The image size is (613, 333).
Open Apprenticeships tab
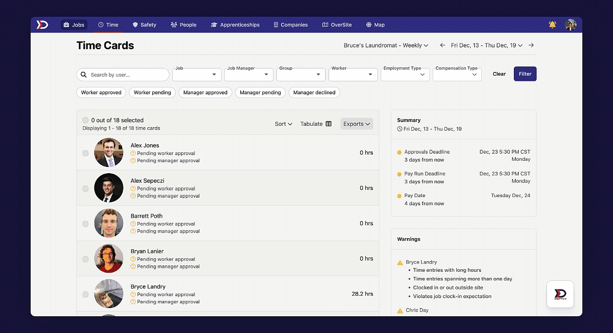pyautogui.click(x=235, y=25)
